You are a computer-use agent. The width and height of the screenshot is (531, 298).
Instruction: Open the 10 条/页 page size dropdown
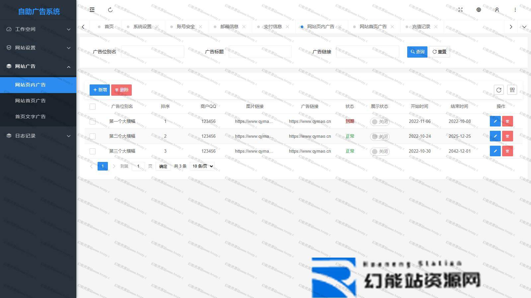click(x=202, y=166)
